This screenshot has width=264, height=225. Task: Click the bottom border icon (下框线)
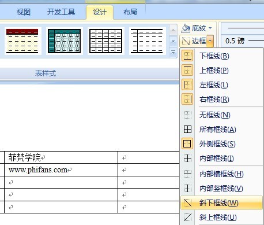pyautogui.click(x=187, y=56)
